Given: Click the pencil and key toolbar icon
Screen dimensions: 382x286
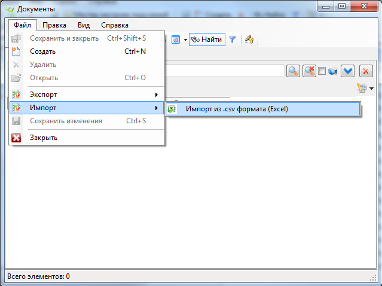Looking at the screenshot, I should (249, 39).
